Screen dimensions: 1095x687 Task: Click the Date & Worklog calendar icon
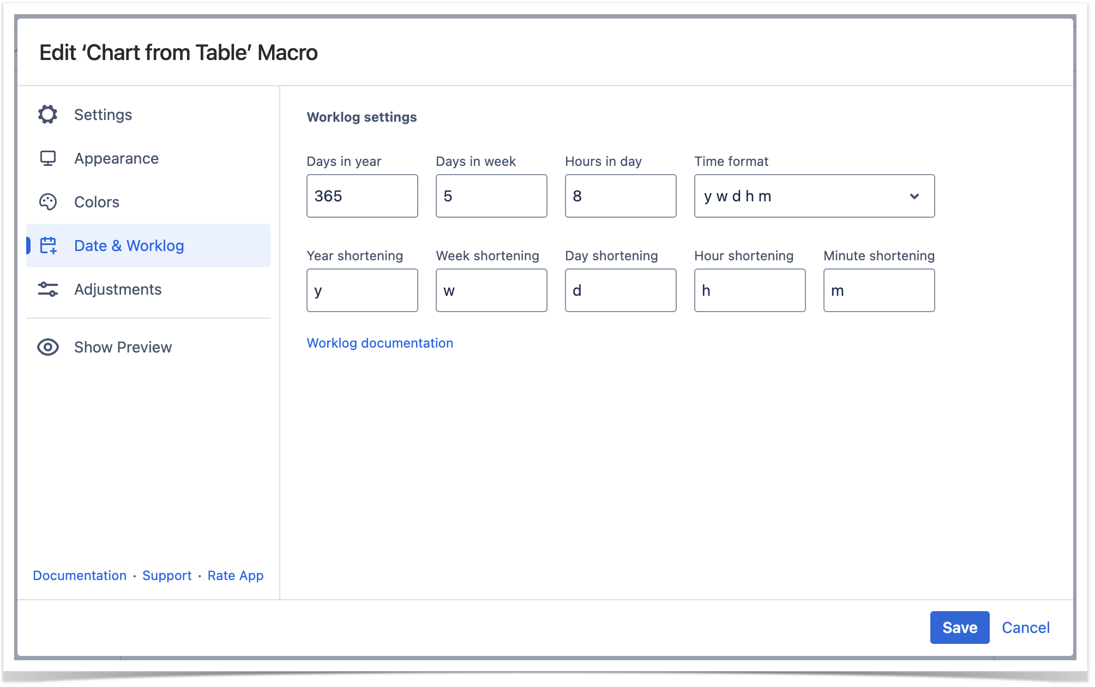point(48,246)
